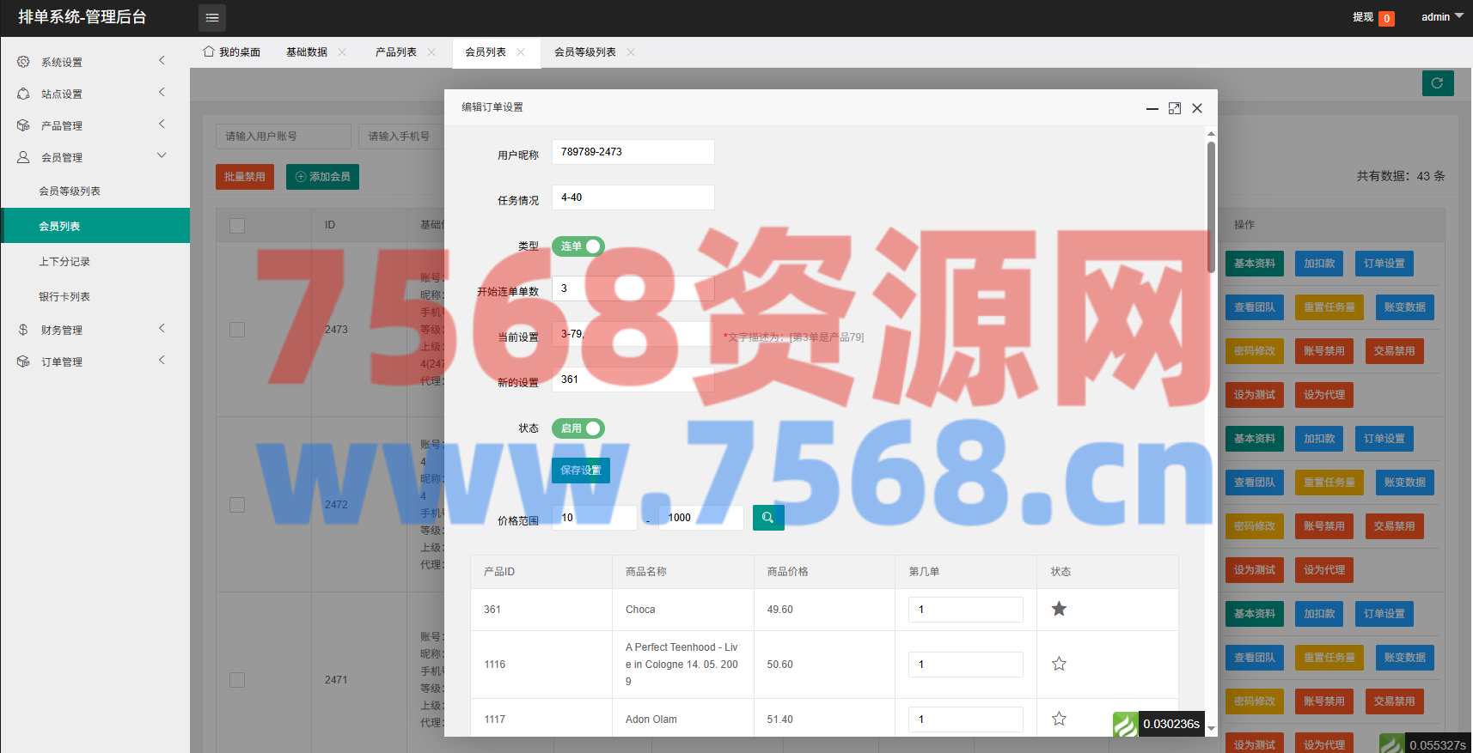Toggle the 连单 type switch
Screen dimensions: 1473x753
pos(578,246)
